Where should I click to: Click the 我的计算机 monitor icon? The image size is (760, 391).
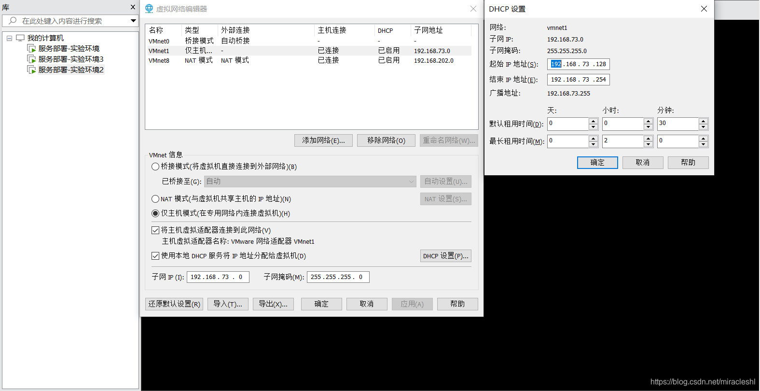coord(20,38)
